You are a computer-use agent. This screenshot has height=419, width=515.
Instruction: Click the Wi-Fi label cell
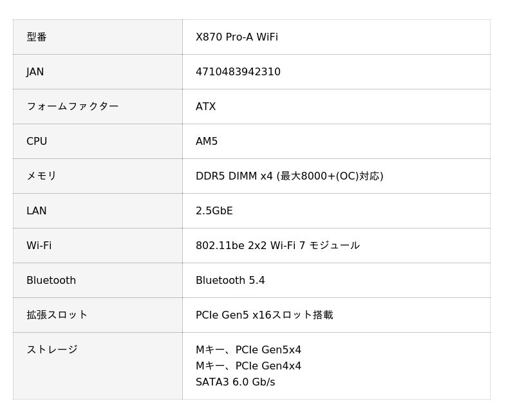click(x=39, y=246)
